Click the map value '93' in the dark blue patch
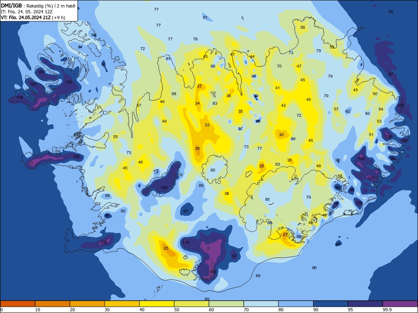 pos(186,211)
